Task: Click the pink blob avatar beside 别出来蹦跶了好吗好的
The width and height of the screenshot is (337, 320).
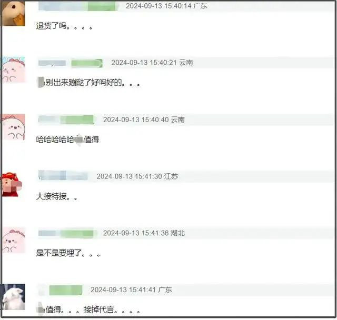Action: [x=13, y=69]
